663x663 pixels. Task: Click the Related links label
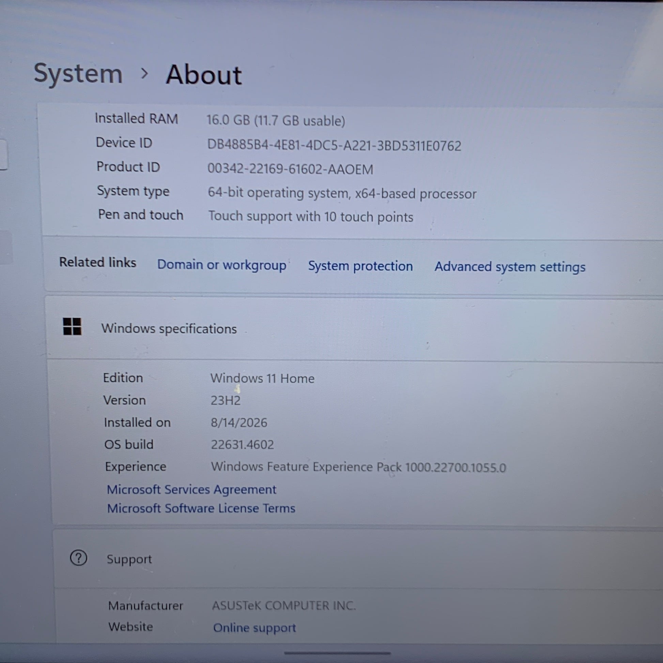point(98,262)
